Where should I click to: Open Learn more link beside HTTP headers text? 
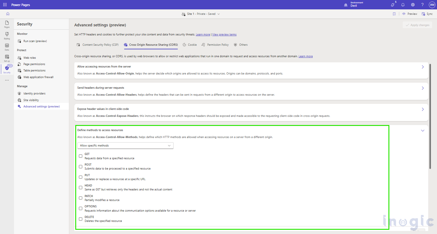203,35
